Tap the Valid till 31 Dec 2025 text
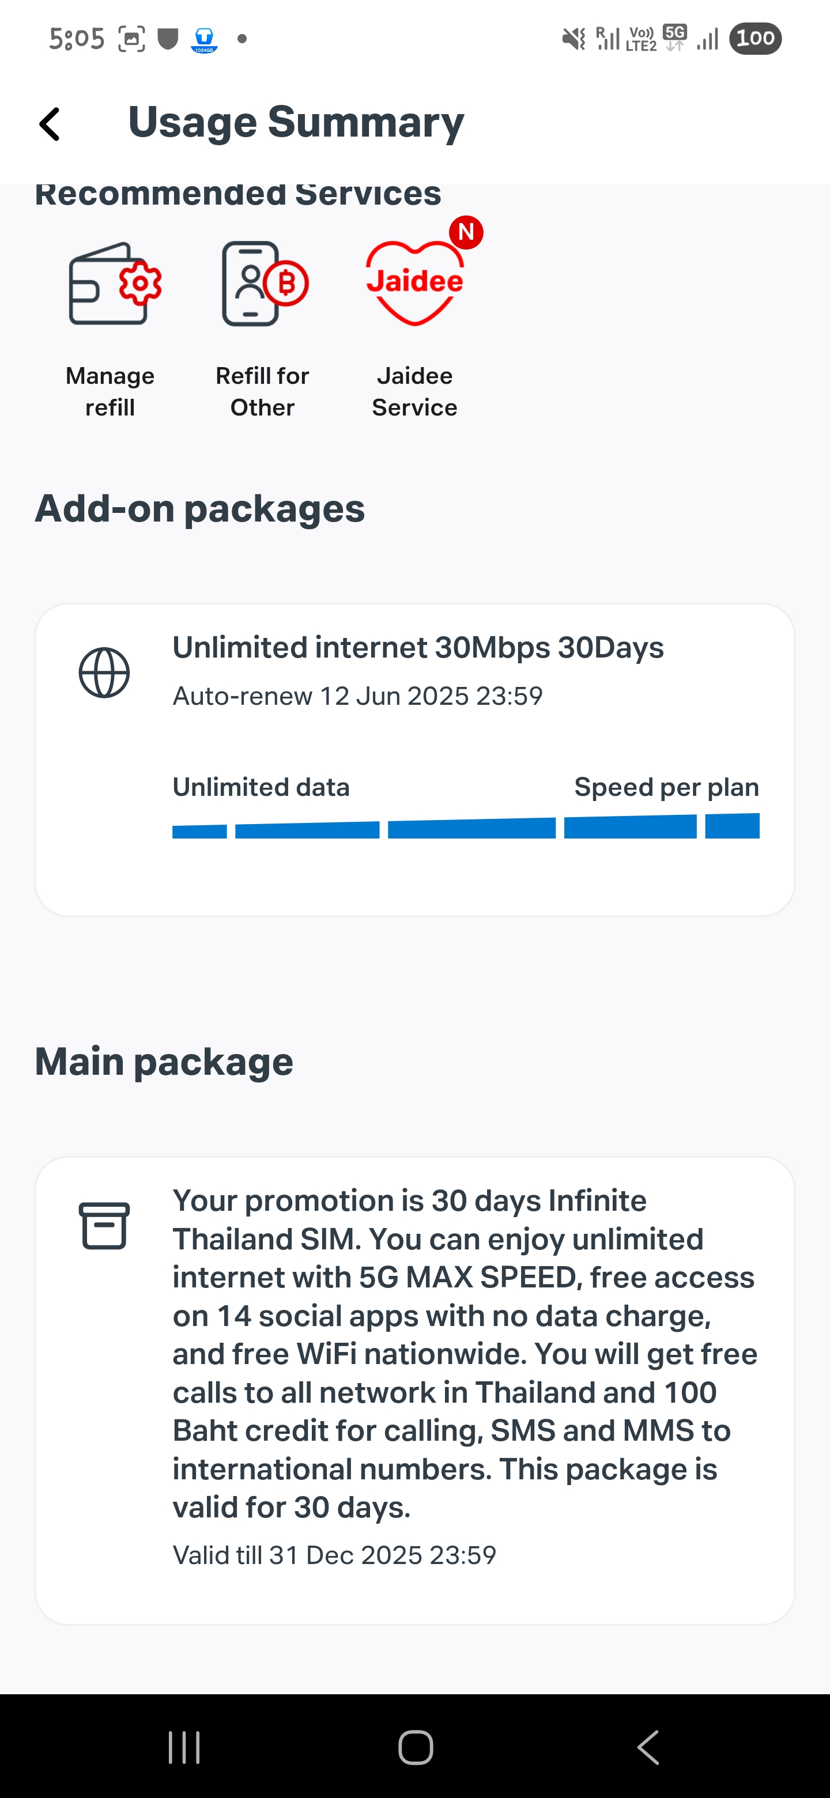Screen dimensions: 830x1798 (334, 1555)
